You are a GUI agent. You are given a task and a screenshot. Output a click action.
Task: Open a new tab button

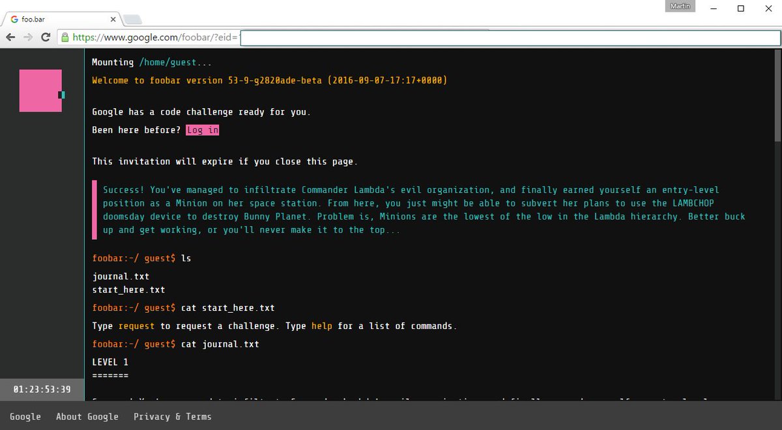tap(132, 19)
